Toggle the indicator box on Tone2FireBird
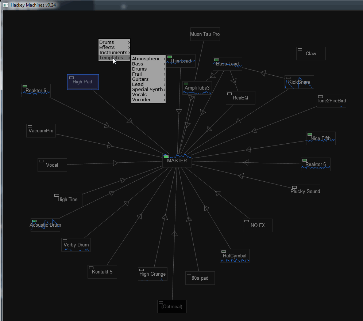Viewport: 363px width, 321px height. (320, 97)
